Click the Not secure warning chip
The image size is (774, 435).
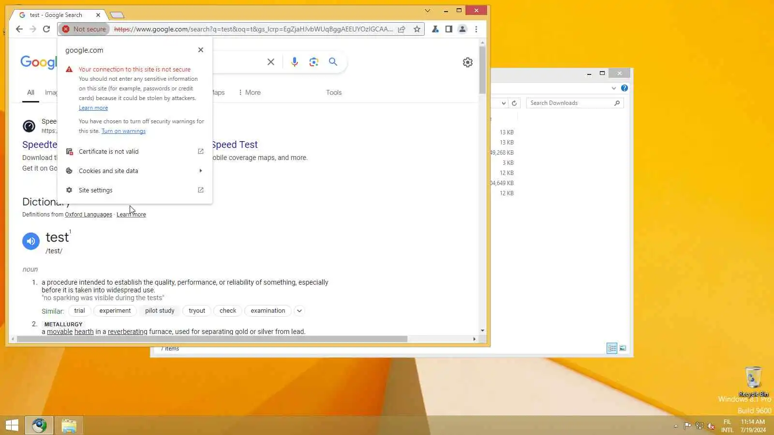coord(84,29)
